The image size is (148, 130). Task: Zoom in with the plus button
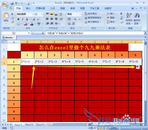(142, 128)
